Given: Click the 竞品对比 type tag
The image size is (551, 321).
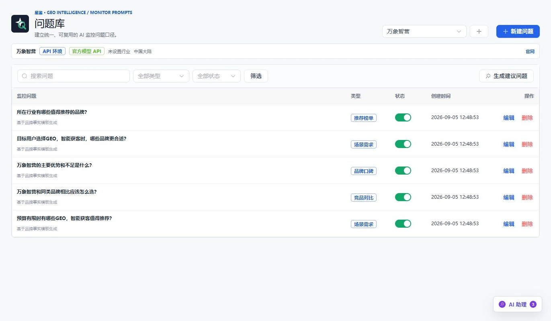Looking at the screenshot, I should [364, 198].
